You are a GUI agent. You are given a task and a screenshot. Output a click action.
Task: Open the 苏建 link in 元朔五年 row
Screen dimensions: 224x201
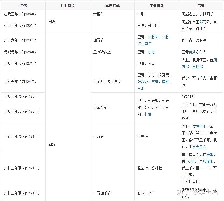(155, 82)
